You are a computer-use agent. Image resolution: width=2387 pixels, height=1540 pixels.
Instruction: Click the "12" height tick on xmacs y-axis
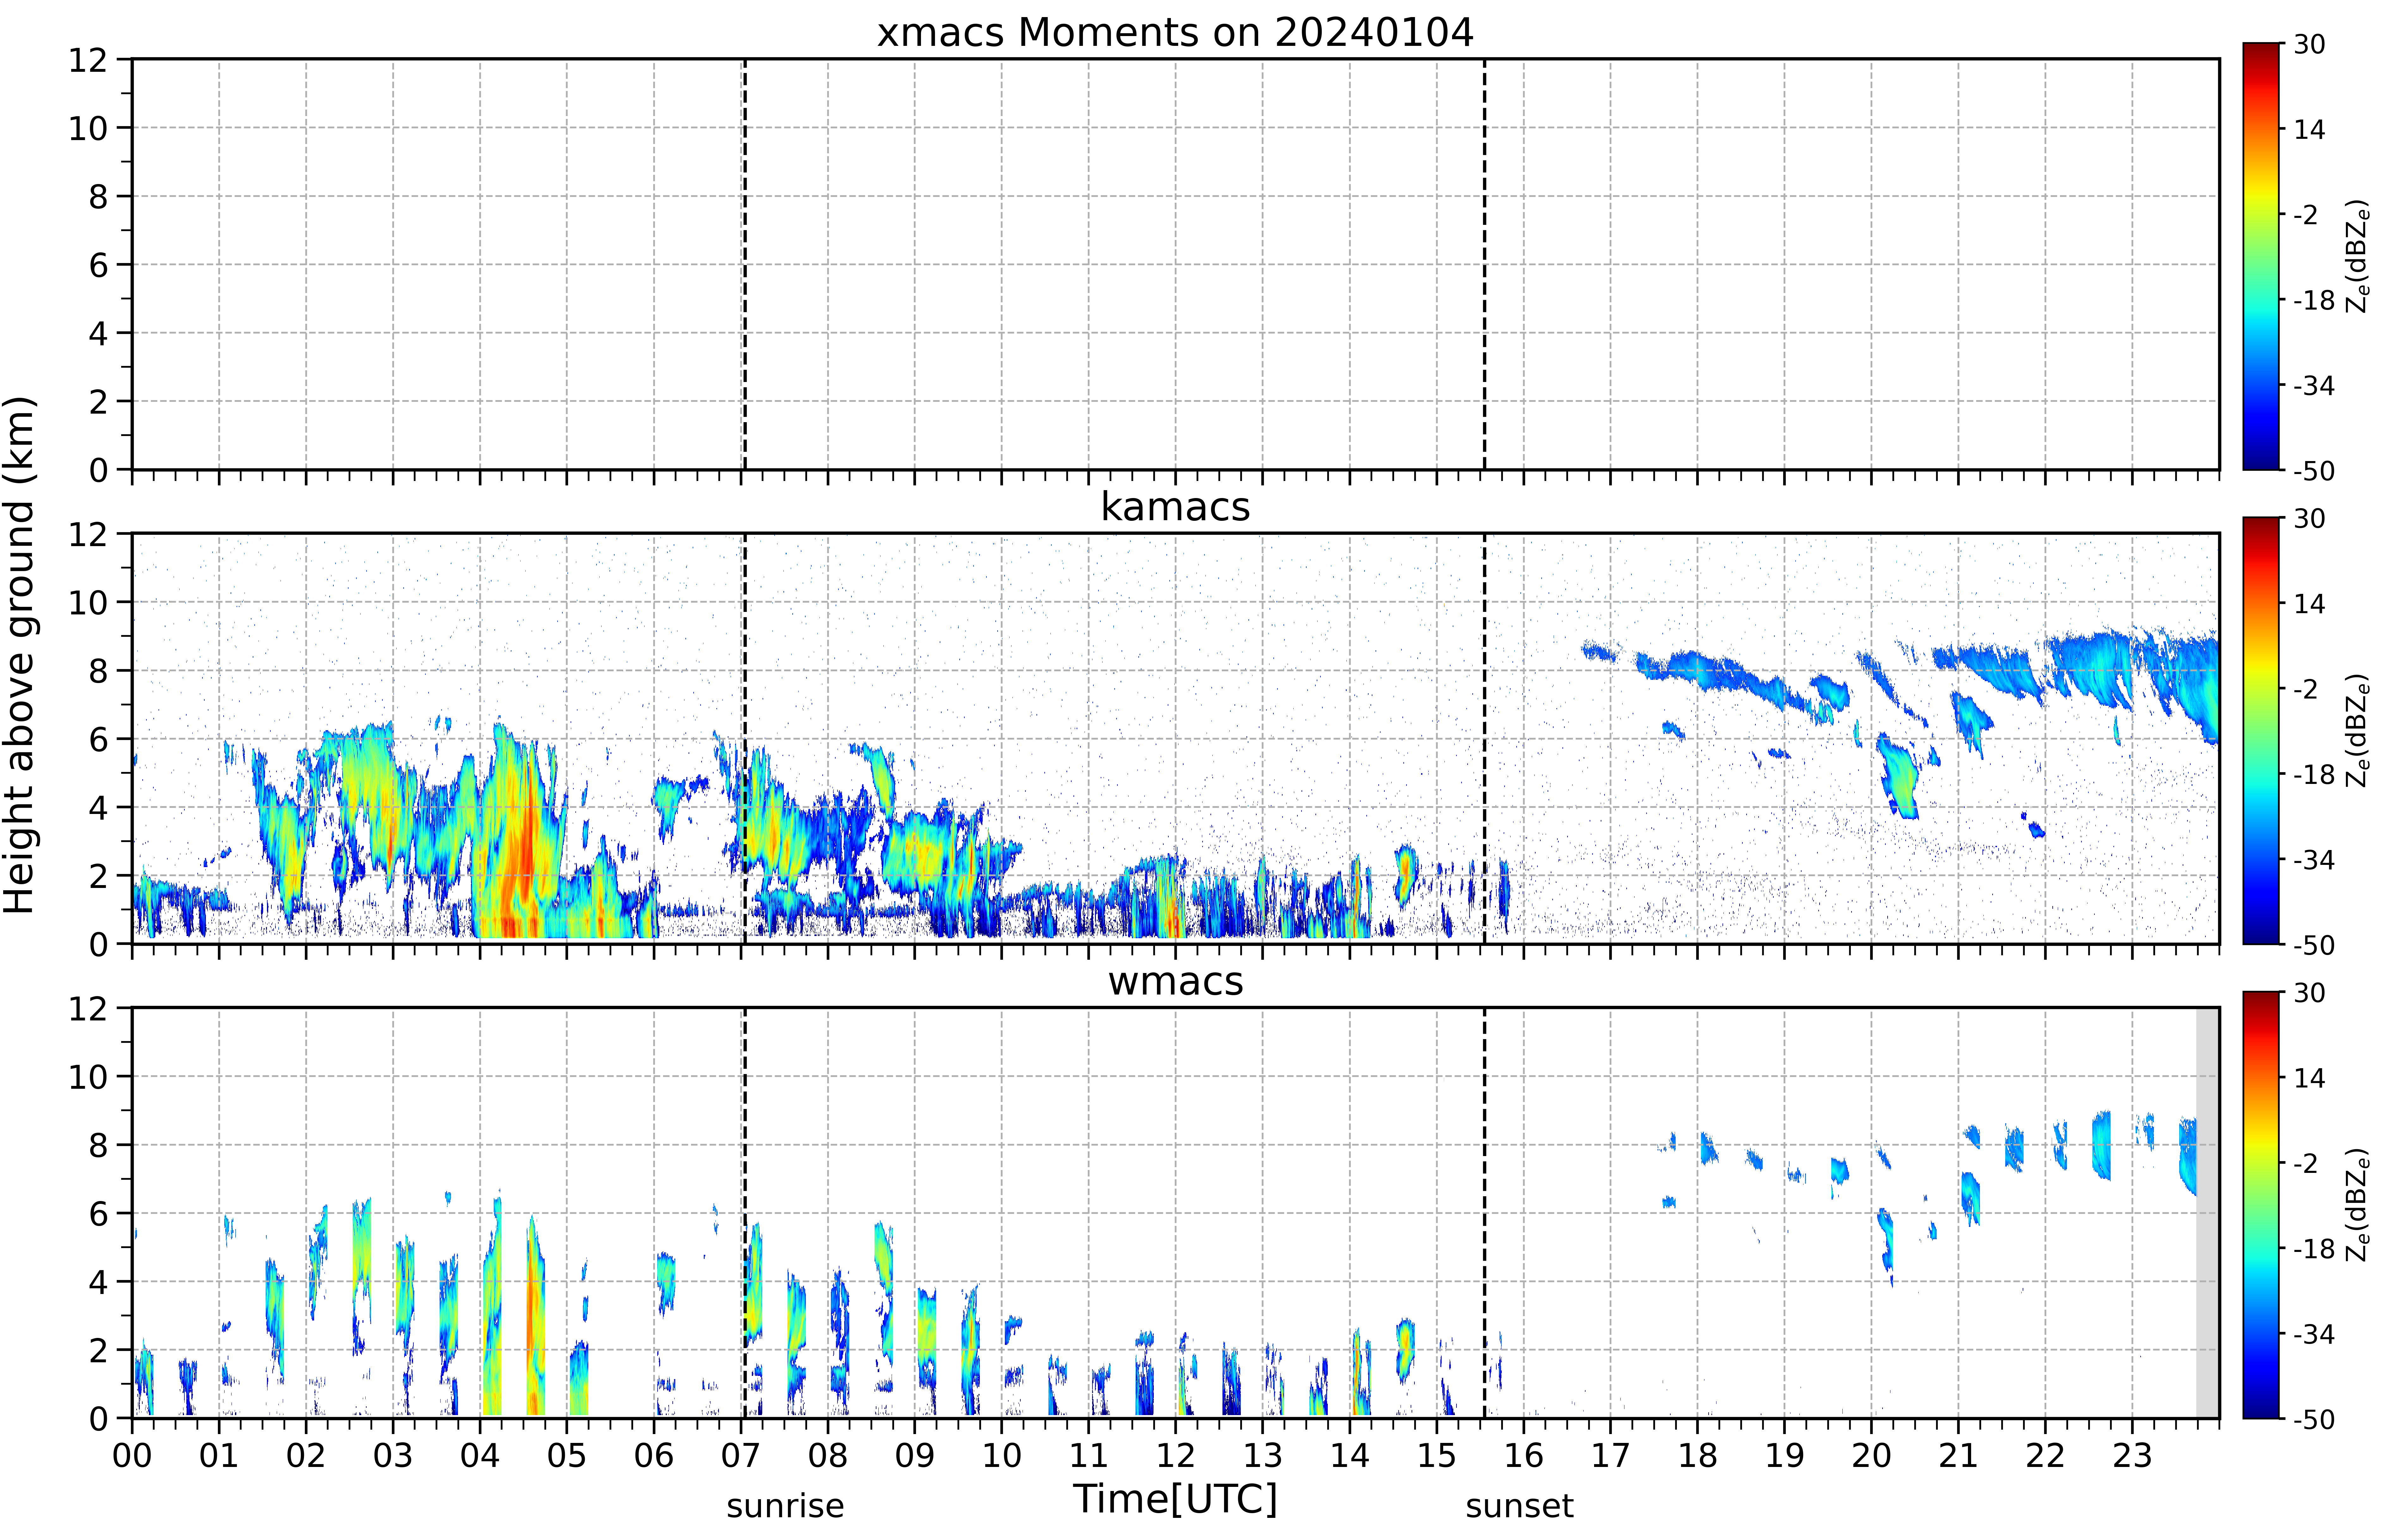[88, 60]
